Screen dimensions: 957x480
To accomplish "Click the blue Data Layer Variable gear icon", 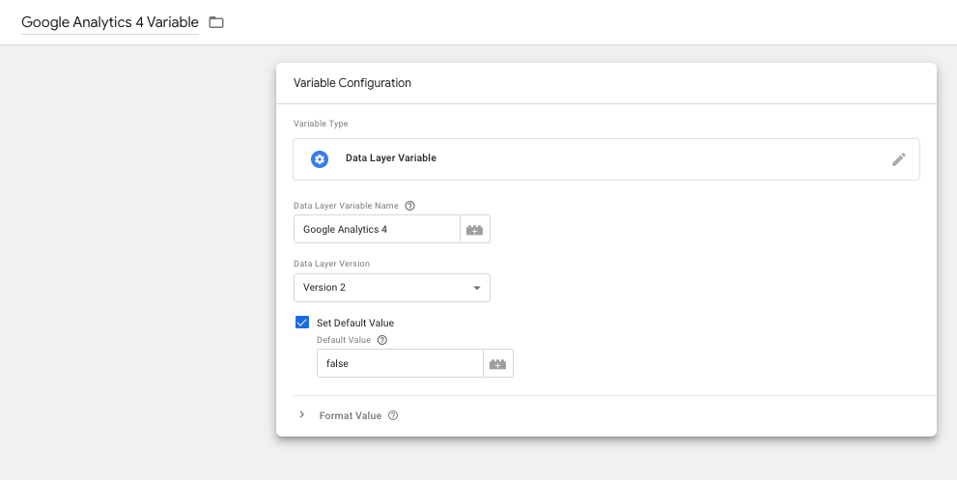I will [x=320, y=159].
